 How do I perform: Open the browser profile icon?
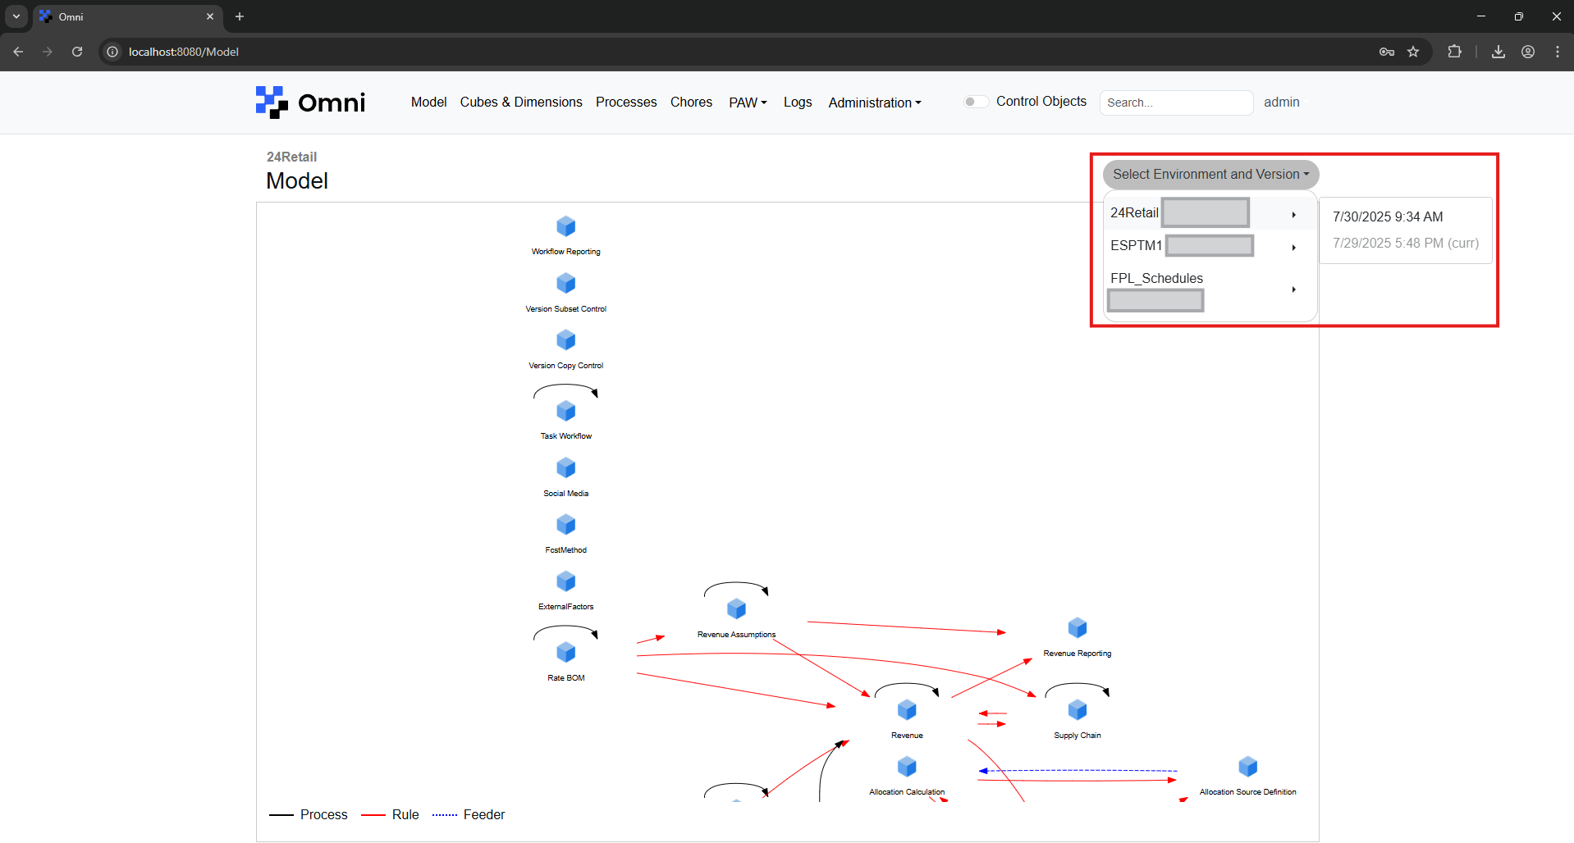[1528, 52]
